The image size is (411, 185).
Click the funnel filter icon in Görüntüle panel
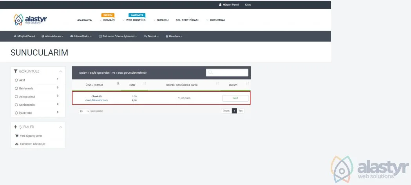(x=16, y=71)
